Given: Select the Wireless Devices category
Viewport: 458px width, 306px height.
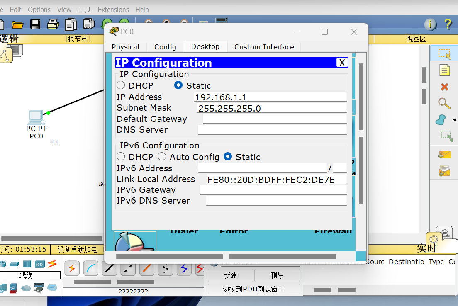Looking at the screenshot, I should pyautogui.click(x=40, y=264).
